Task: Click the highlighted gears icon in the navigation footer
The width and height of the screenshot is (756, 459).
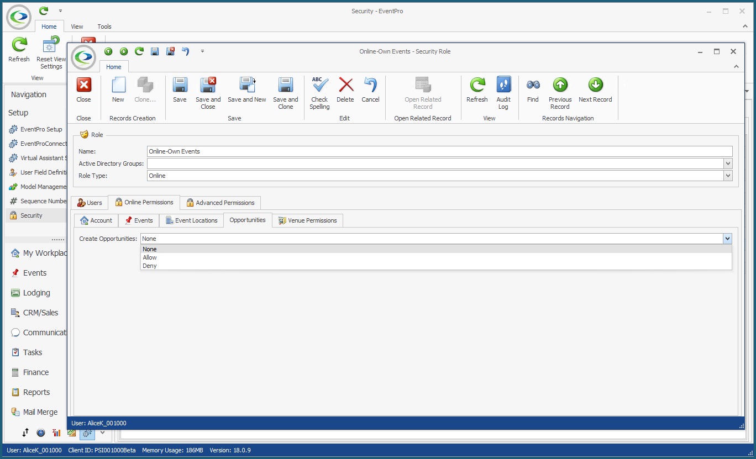Action: click(87, 432)
